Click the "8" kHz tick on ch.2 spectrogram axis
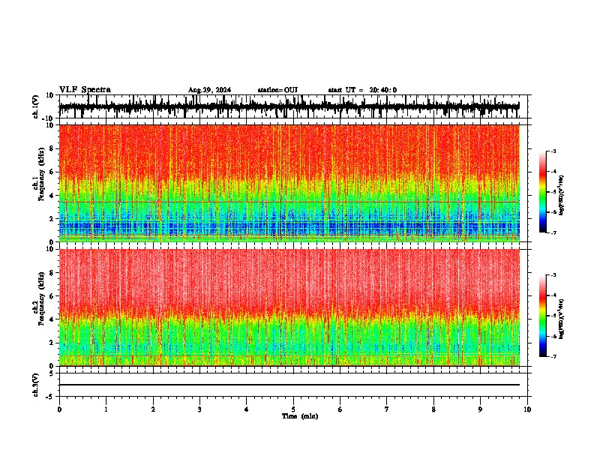 coord(52,273)
